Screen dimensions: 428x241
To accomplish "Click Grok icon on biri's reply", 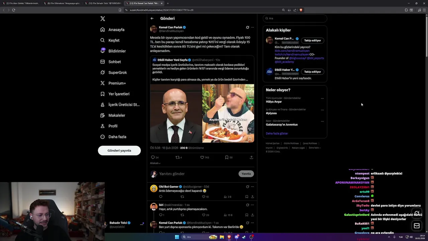I will (247, 205).
